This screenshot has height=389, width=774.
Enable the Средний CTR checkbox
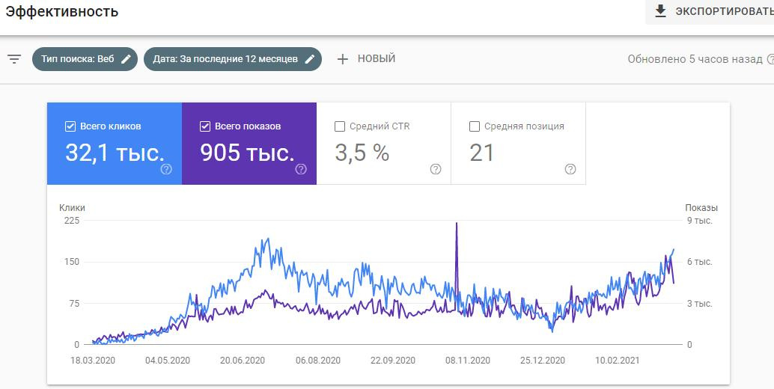[340, 126]
